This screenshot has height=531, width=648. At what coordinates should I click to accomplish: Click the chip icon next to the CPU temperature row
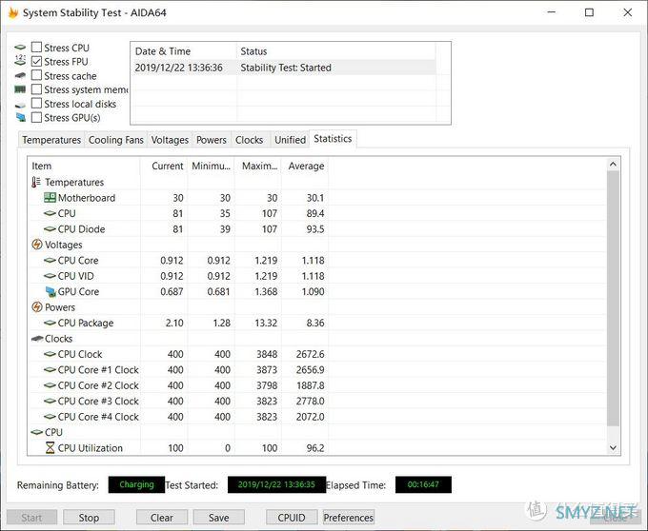click(x=50, y=213)
